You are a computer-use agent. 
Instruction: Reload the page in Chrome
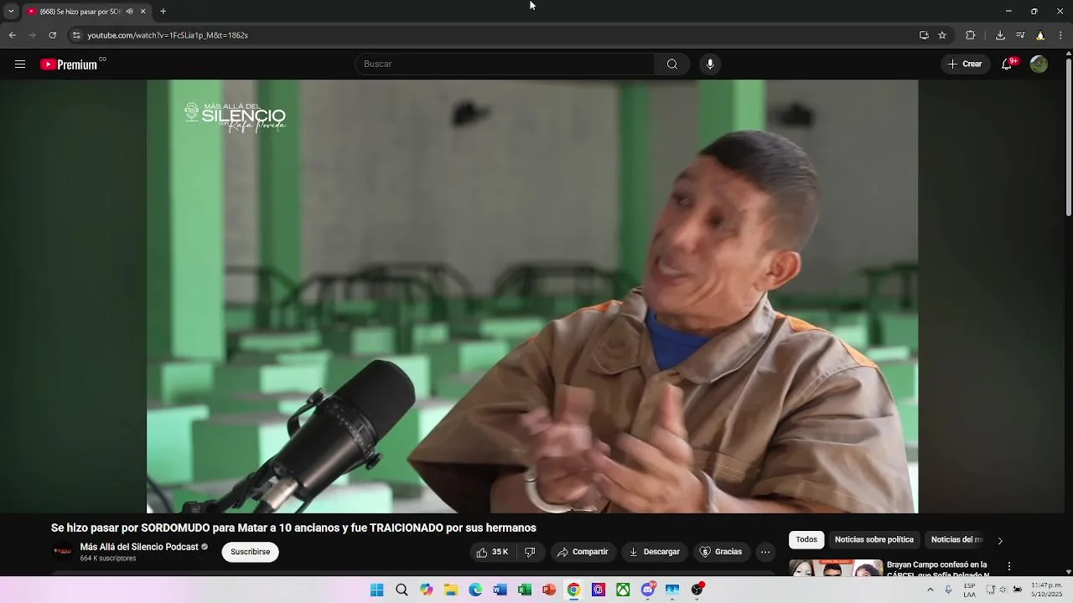[x=53, y=35]
